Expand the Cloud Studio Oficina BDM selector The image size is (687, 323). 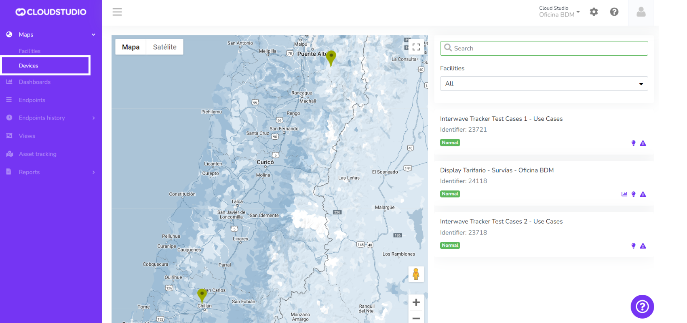pos(559,12)
